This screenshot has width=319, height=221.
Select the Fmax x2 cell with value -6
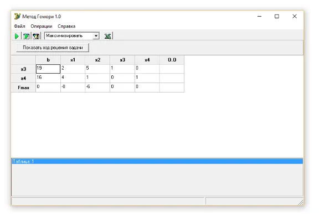(97, 88)
